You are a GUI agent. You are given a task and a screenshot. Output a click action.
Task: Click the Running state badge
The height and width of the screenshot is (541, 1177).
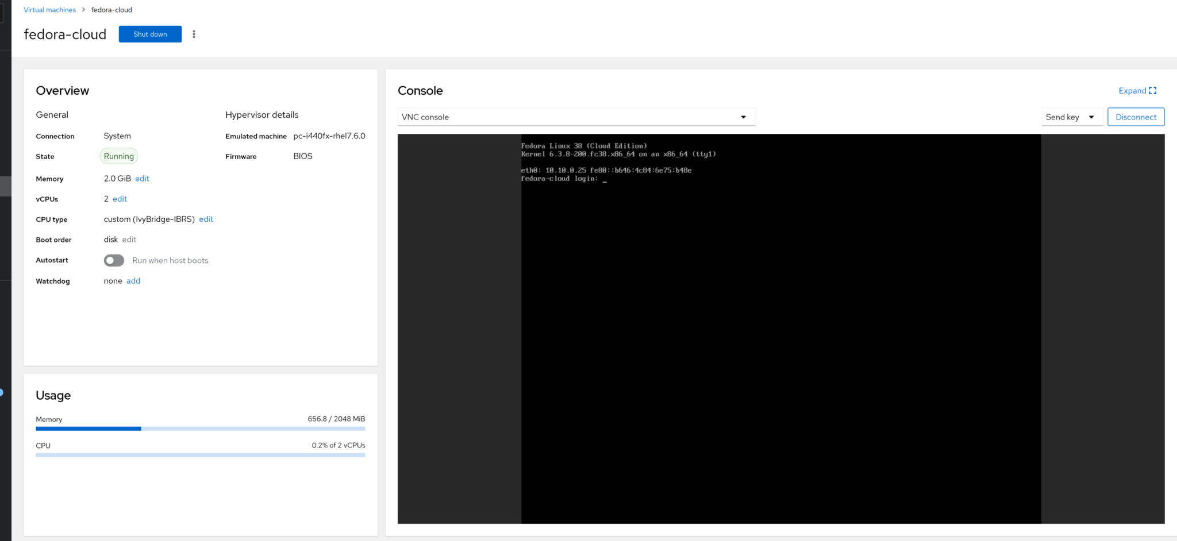tap(118, 156)
